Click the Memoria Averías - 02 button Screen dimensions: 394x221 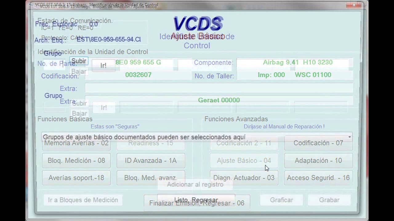[76, 143]
